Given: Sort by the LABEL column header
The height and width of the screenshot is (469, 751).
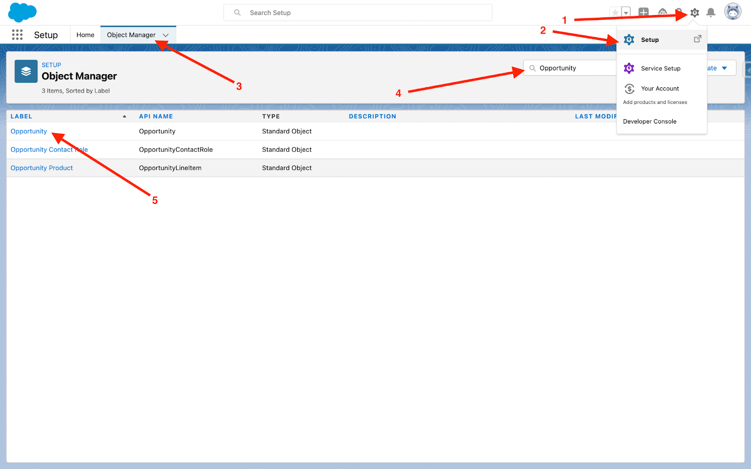Looking at the screenshot, I should [x=22, y=116].
